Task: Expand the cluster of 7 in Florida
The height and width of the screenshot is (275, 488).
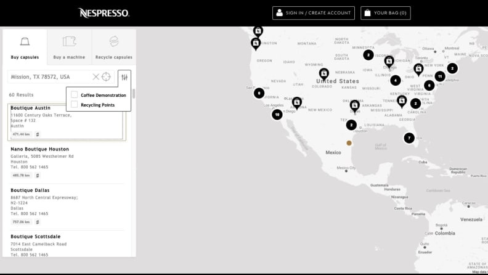Action: tap(409, 137)
